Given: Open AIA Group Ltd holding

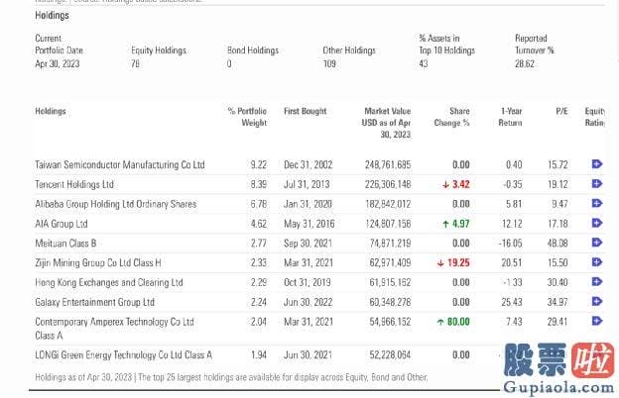Looking at the screenshot, I should click(x=62, y=224).
